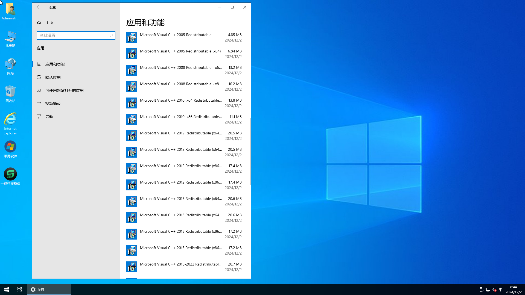Image resolution: width=525 pixels, height=295 pixels.
Task: Maximize the 设置 window
Action: pos(232,7)
